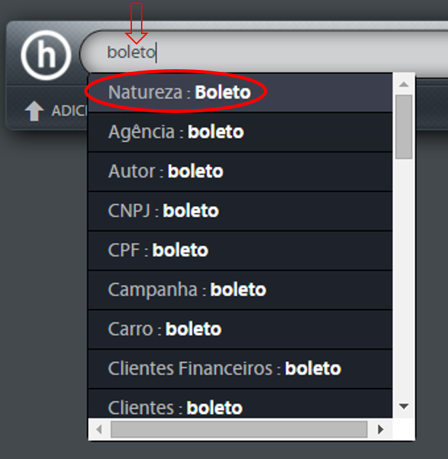The width and height of the screenshot is (448, 459).
Task: Pick the CPF : boleto suggestion
Action: click(240, 251)
